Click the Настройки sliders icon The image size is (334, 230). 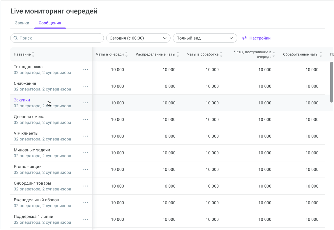[244, 38]
